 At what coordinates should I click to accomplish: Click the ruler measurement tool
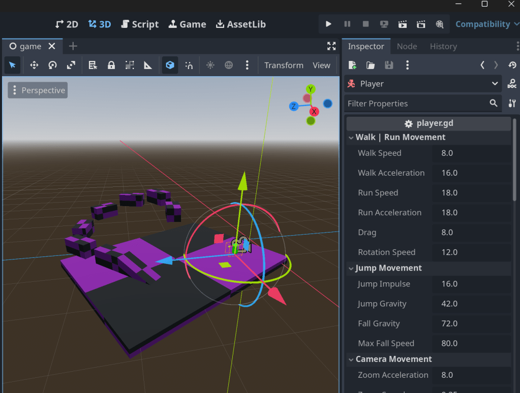point(148,65)
